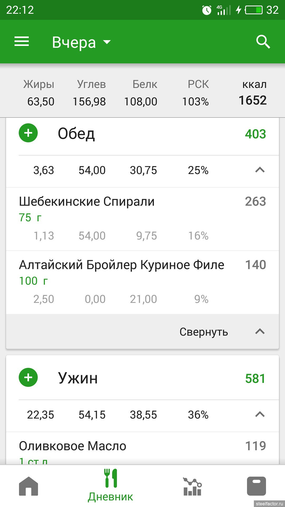Tap the search magnifier icon
The image size is (285, 507).
click(x=263, y=42)
